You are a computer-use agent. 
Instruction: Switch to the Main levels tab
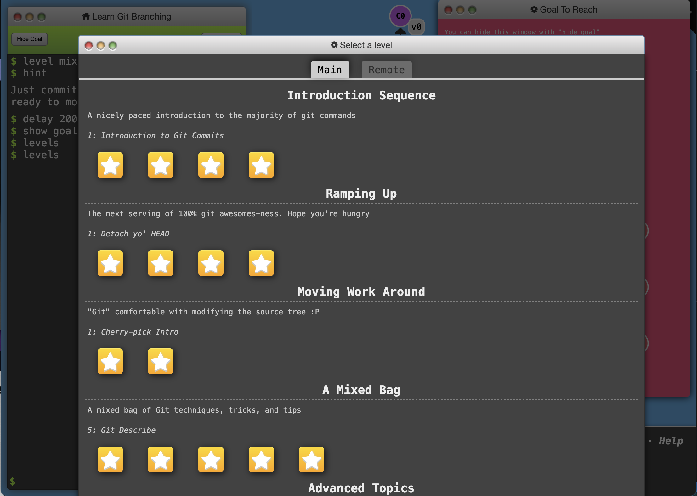coord(330,70)
